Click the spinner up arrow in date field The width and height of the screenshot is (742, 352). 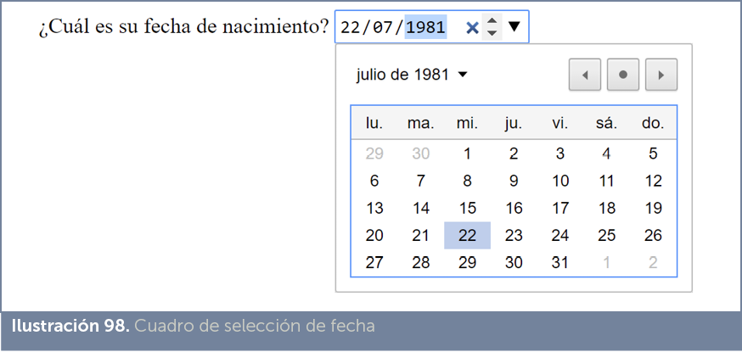(x=492, y=20)
